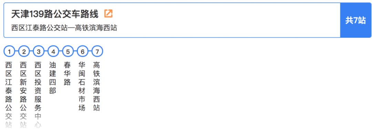Image resolution: width=372 pixels, height=139 pixels.
Task: Click the blue 共7站 button
Action: 355,20
